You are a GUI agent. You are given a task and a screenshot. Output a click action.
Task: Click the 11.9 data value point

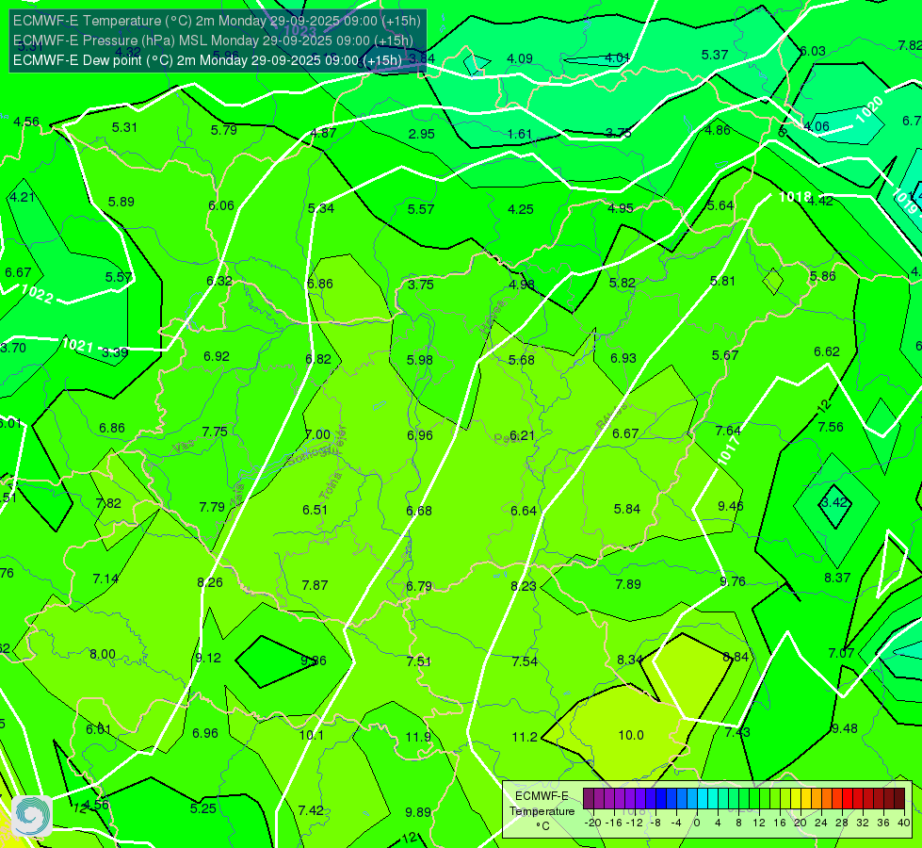click(418, 737)
